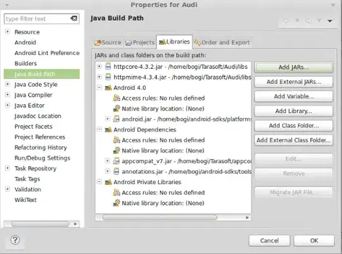Click the Add Library button

coord(294,111)
